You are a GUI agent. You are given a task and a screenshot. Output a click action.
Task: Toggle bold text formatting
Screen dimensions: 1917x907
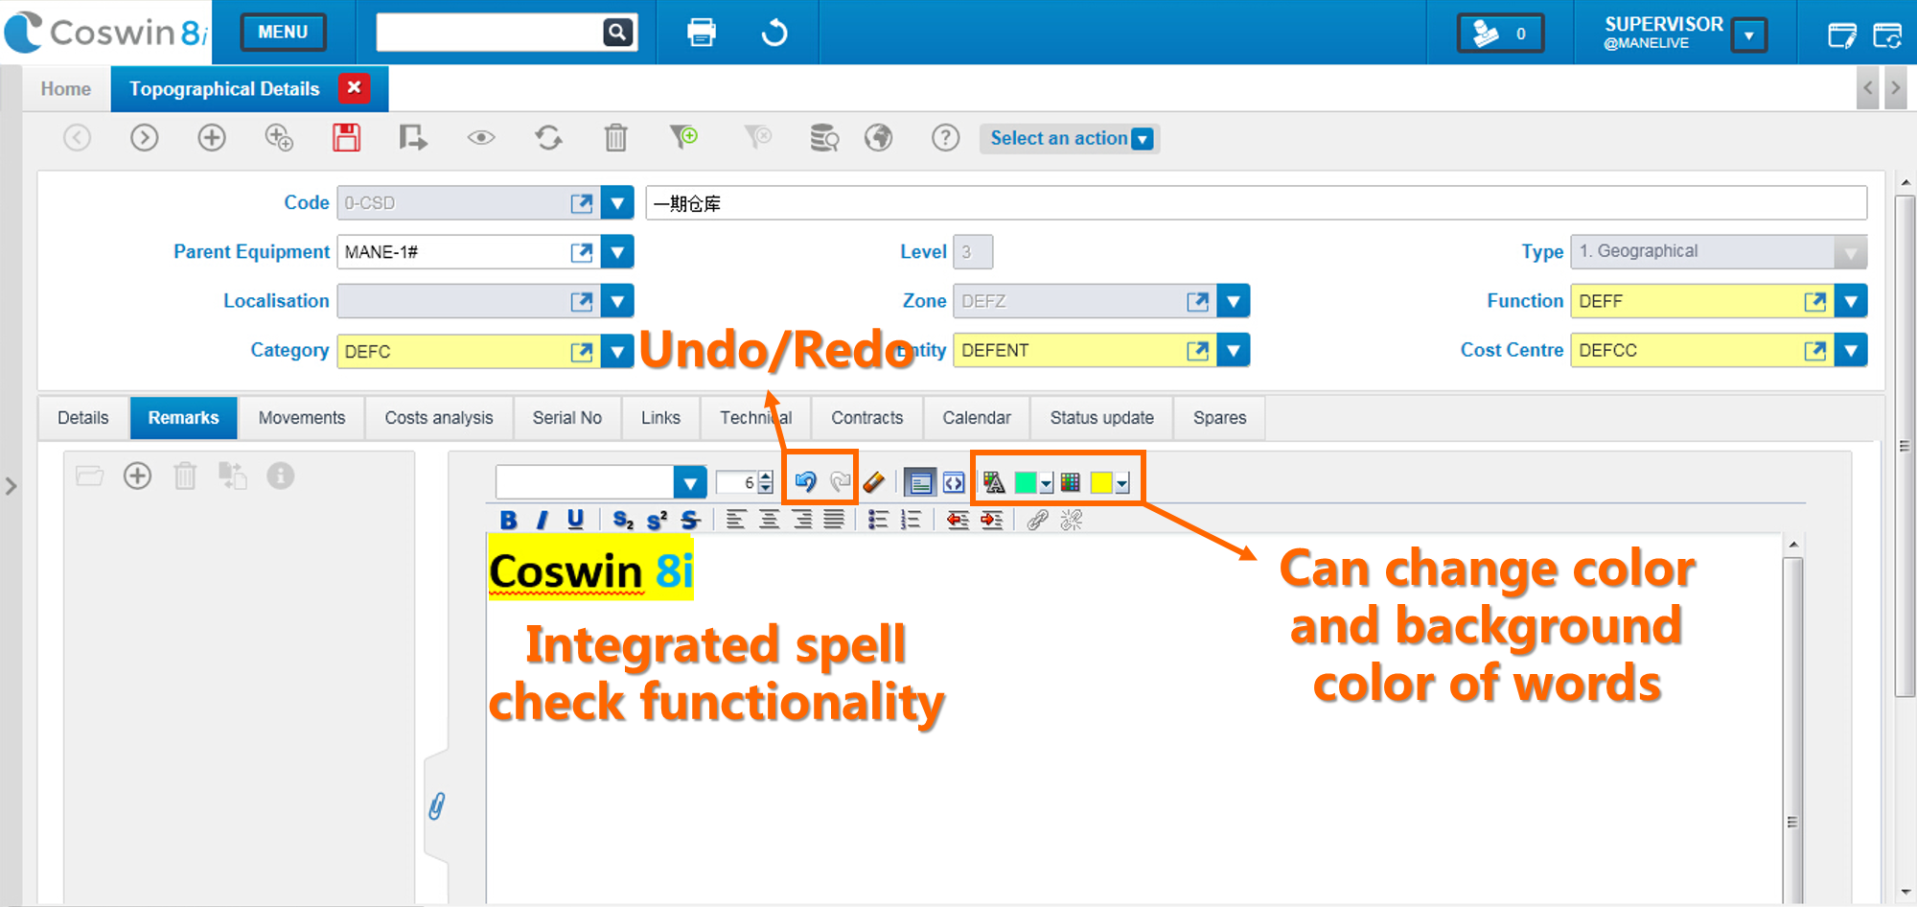[509, 520]
